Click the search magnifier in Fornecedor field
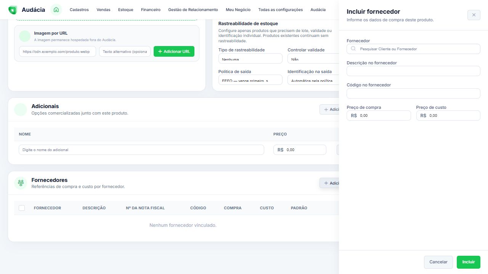 353,49
